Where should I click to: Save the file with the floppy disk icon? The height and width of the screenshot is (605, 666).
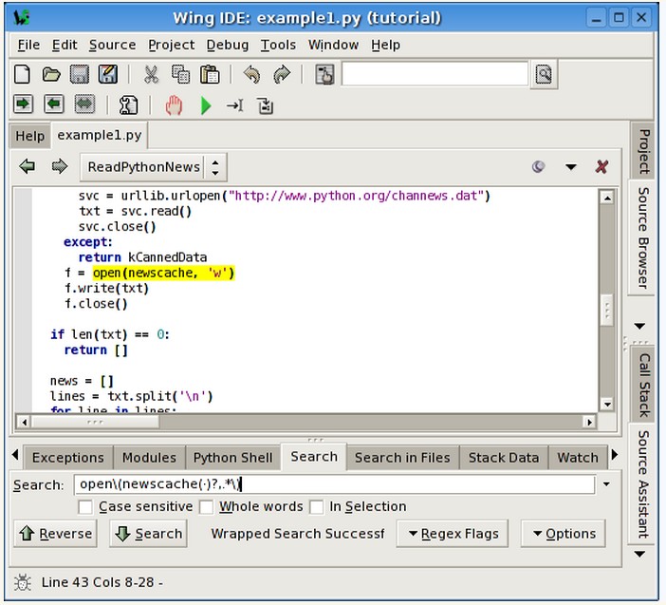(80, 74)
